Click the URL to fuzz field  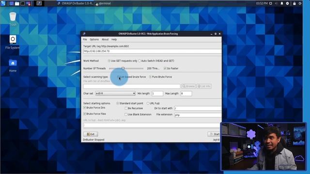[x=152, y=125]
